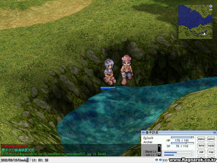
Task: Open the equip window
Action: coord(211,146)
